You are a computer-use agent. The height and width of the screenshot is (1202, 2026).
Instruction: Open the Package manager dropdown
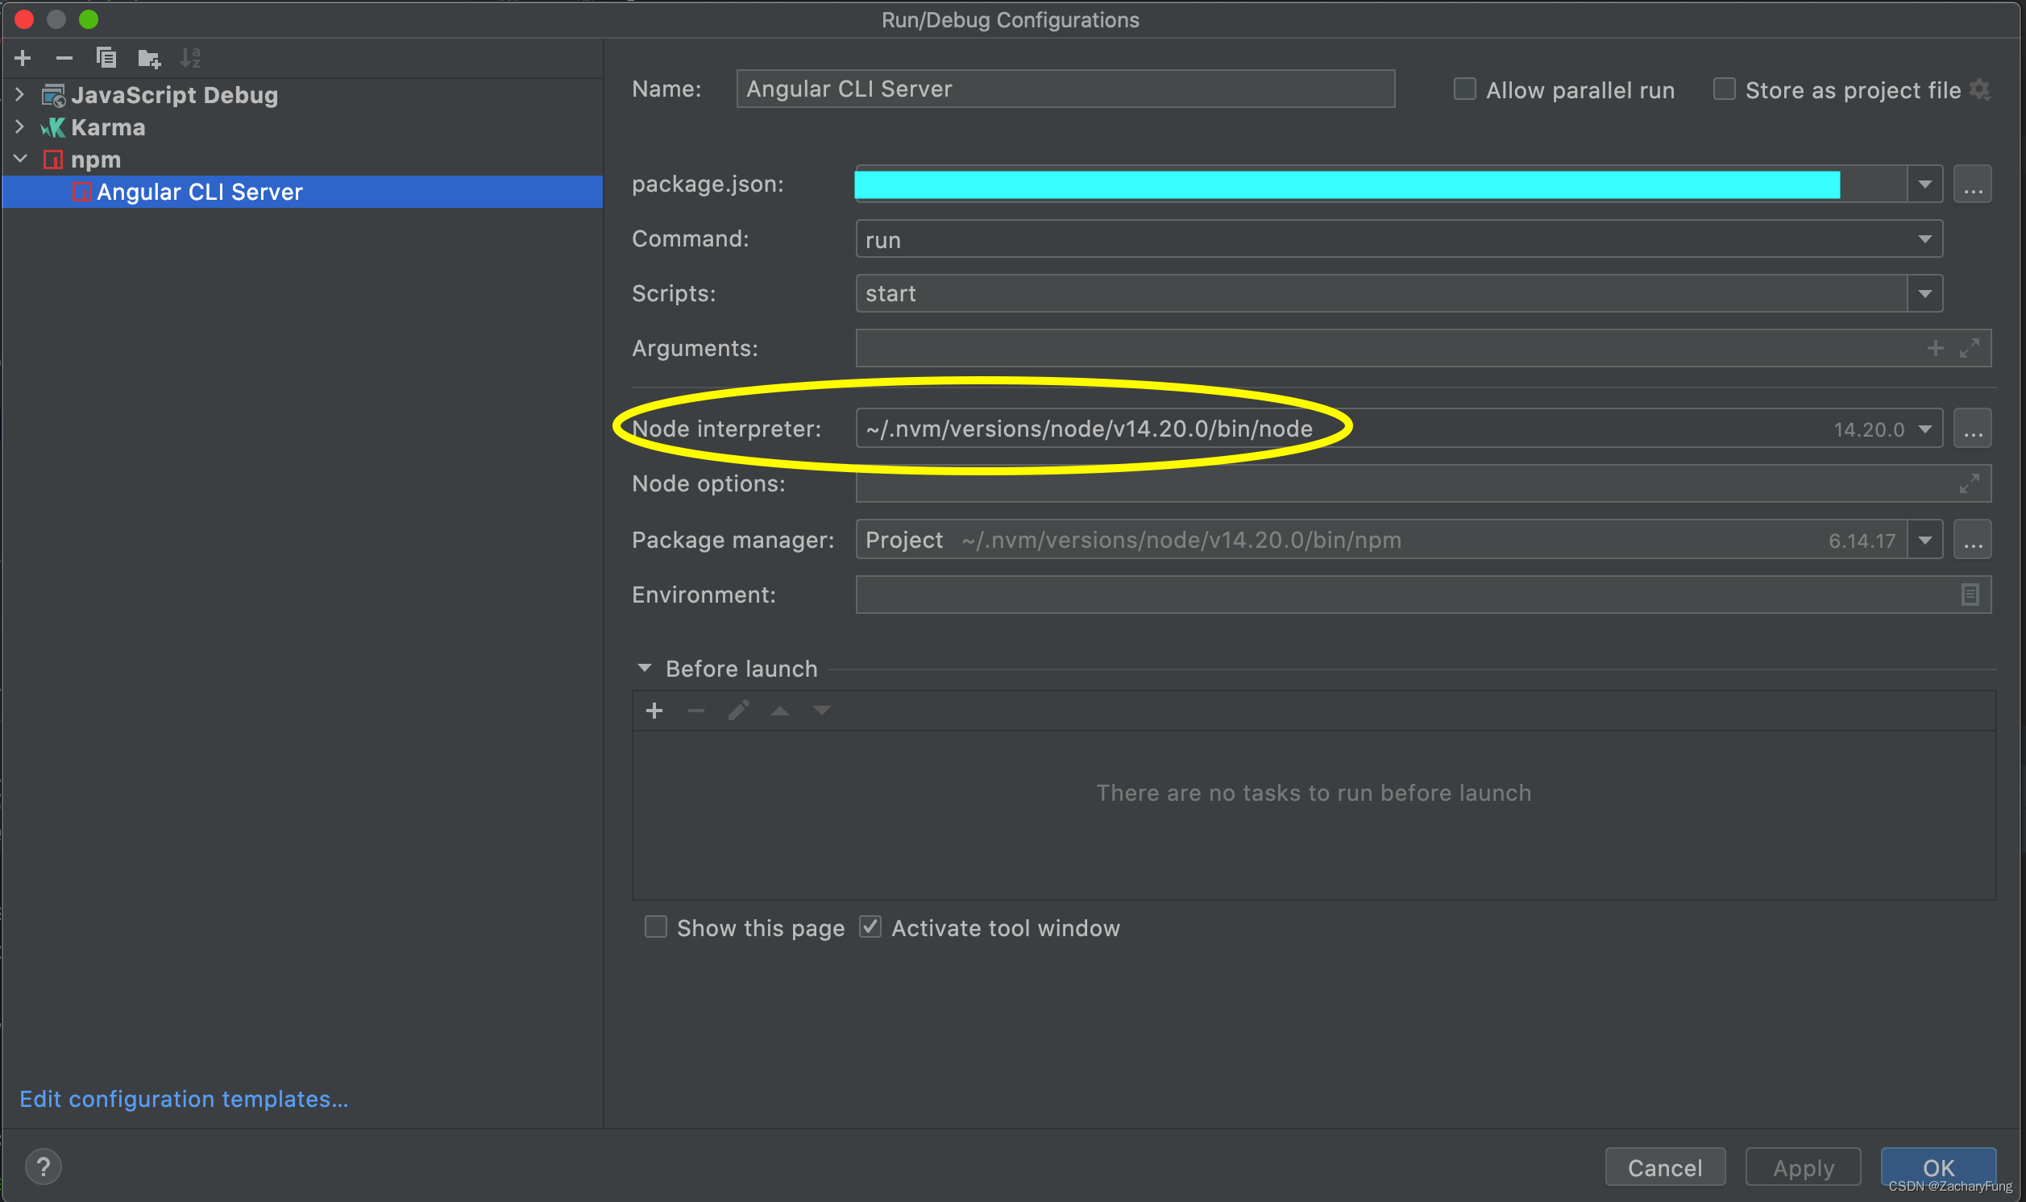[1925, 541]
